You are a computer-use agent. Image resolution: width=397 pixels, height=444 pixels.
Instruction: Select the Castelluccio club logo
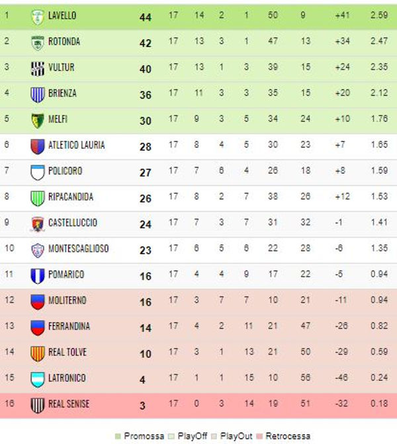point(37,224)
